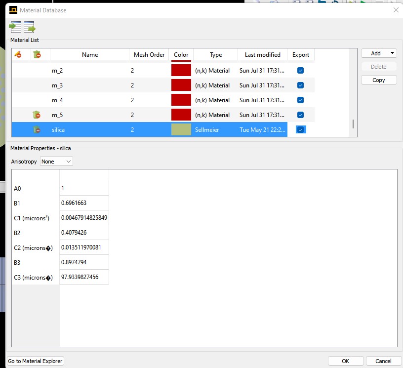Click the trash icon in silica row
This screenshot has width=403, height=368.
coord(37,130)
